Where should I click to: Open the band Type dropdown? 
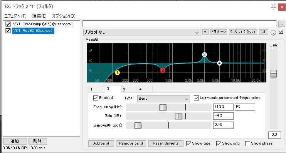[x=163, y=99]
